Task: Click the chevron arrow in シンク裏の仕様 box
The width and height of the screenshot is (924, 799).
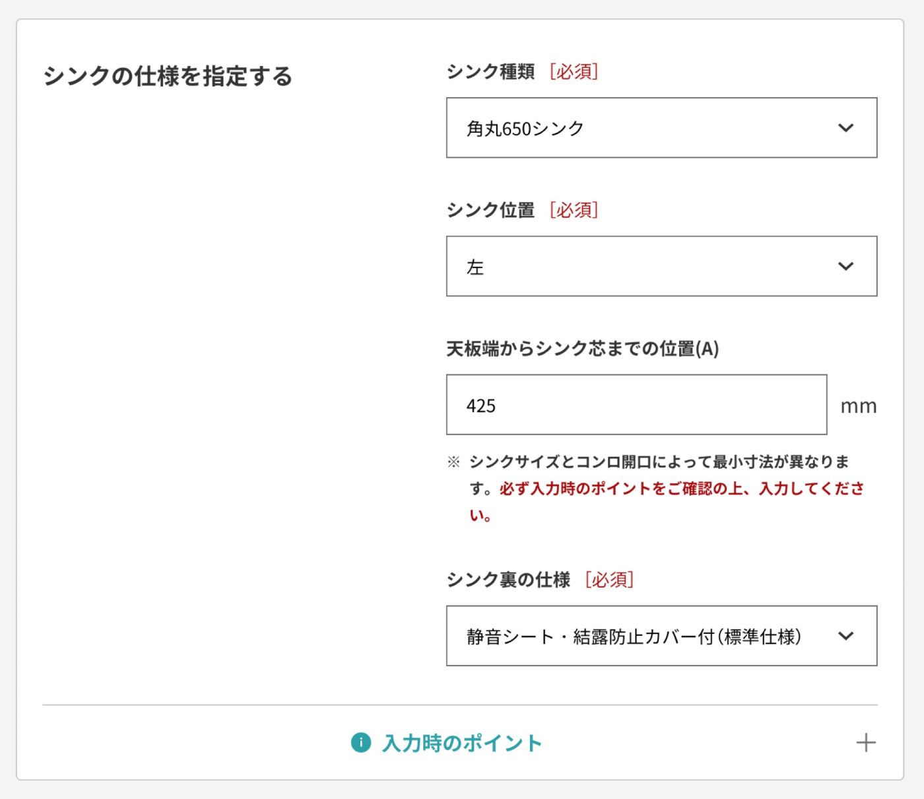Action: coord(845,637)
